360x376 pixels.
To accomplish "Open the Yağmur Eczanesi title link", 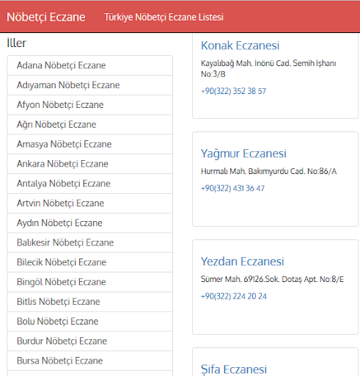I will pyautogui.click(x=243, y=153).
